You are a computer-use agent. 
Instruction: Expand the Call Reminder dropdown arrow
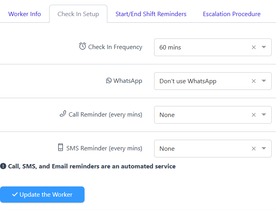point(264,115)
